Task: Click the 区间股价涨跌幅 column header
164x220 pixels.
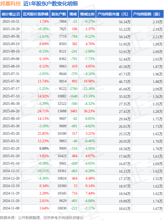Action: click(35, 14)
